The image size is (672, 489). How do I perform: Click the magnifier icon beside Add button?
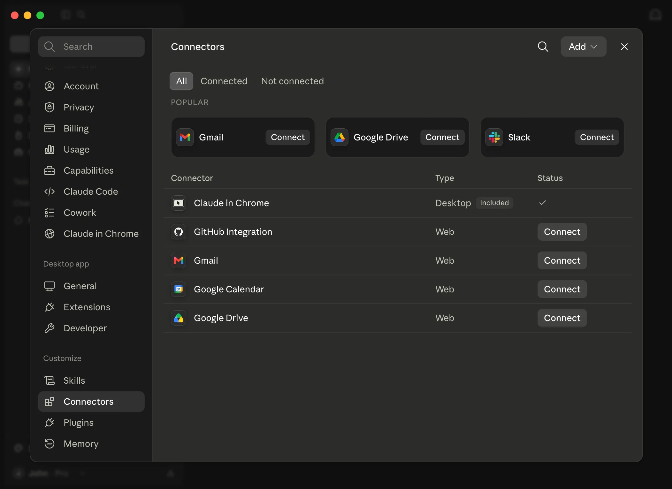coord(543,47)
